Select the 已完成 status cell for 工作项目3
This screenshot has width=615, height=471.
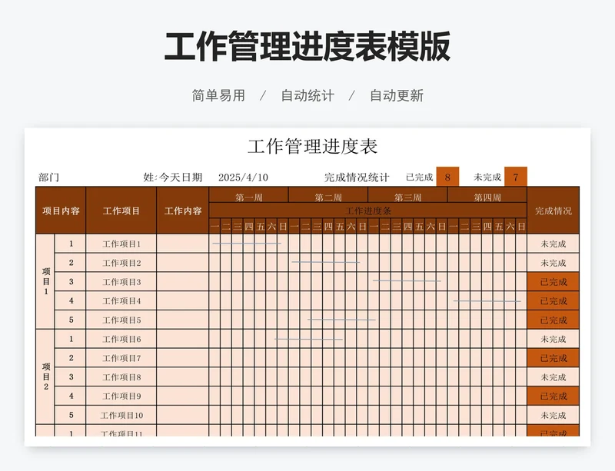pyautogui.click(x=553, y=281)
